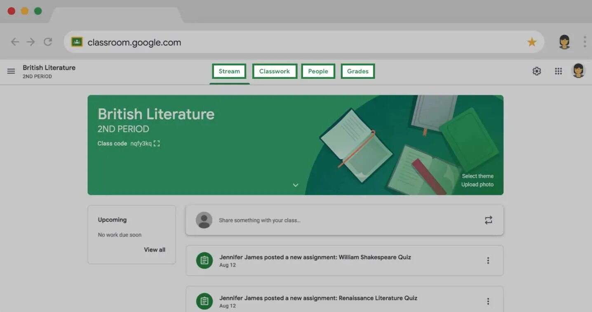The width and height of the screenshot is (592, 312).
Task: Click the reuse post icon
Action: 489,220
